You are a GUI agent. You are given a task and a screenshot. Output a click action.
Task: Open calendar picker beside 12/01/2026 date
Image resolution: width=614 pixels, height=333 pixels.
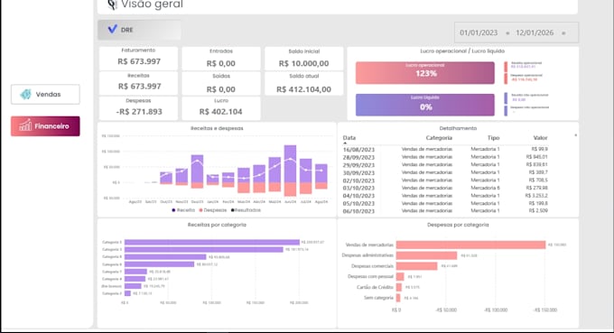pyautogui.click(x=563, y=33)
